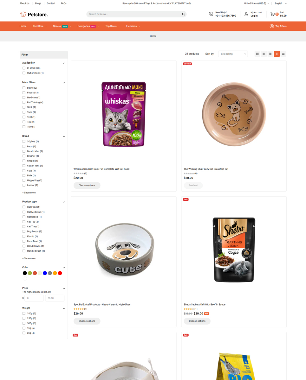Screen dimensions: 306x380
Task: Collapse the Brand filter section
Action: [64, 136]
